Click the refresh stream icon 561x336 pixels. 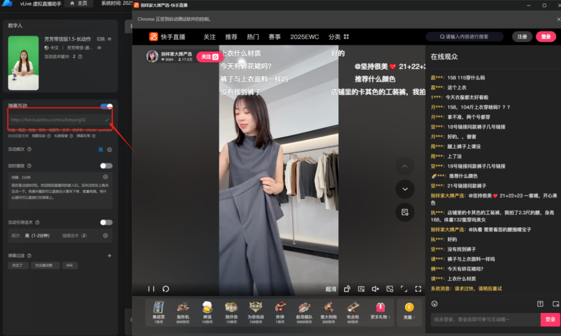click(x=165, y=289)
